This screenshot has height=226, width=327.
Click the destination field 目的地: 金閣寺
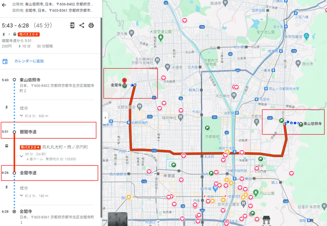click(53, 11)
